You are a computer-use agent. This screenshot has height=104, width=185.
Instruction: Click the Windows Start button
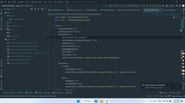pos(78,101)
